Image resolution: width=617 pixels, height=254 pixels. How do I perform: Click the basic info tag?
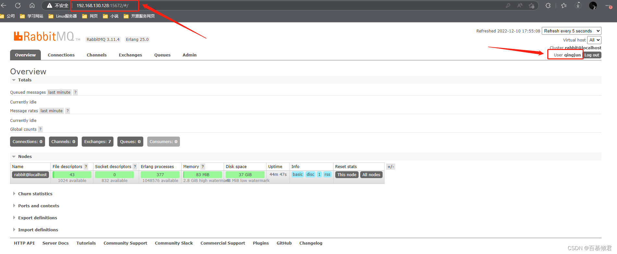[x=298, y=175]
